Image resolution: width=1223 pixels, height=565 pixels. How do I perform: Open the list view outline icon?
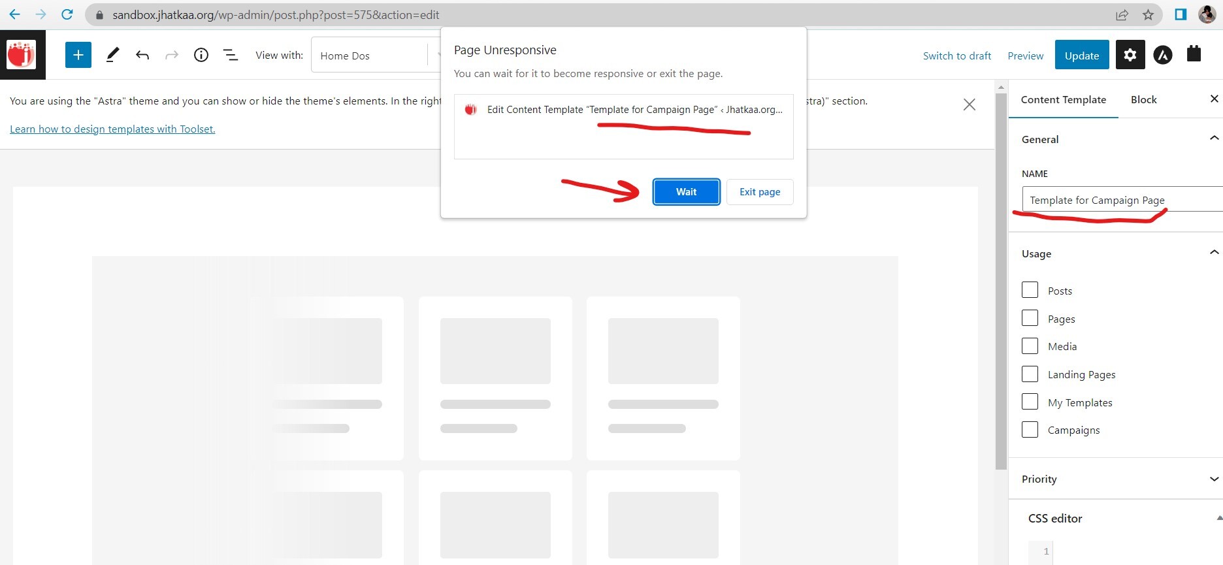coord(231,55)
